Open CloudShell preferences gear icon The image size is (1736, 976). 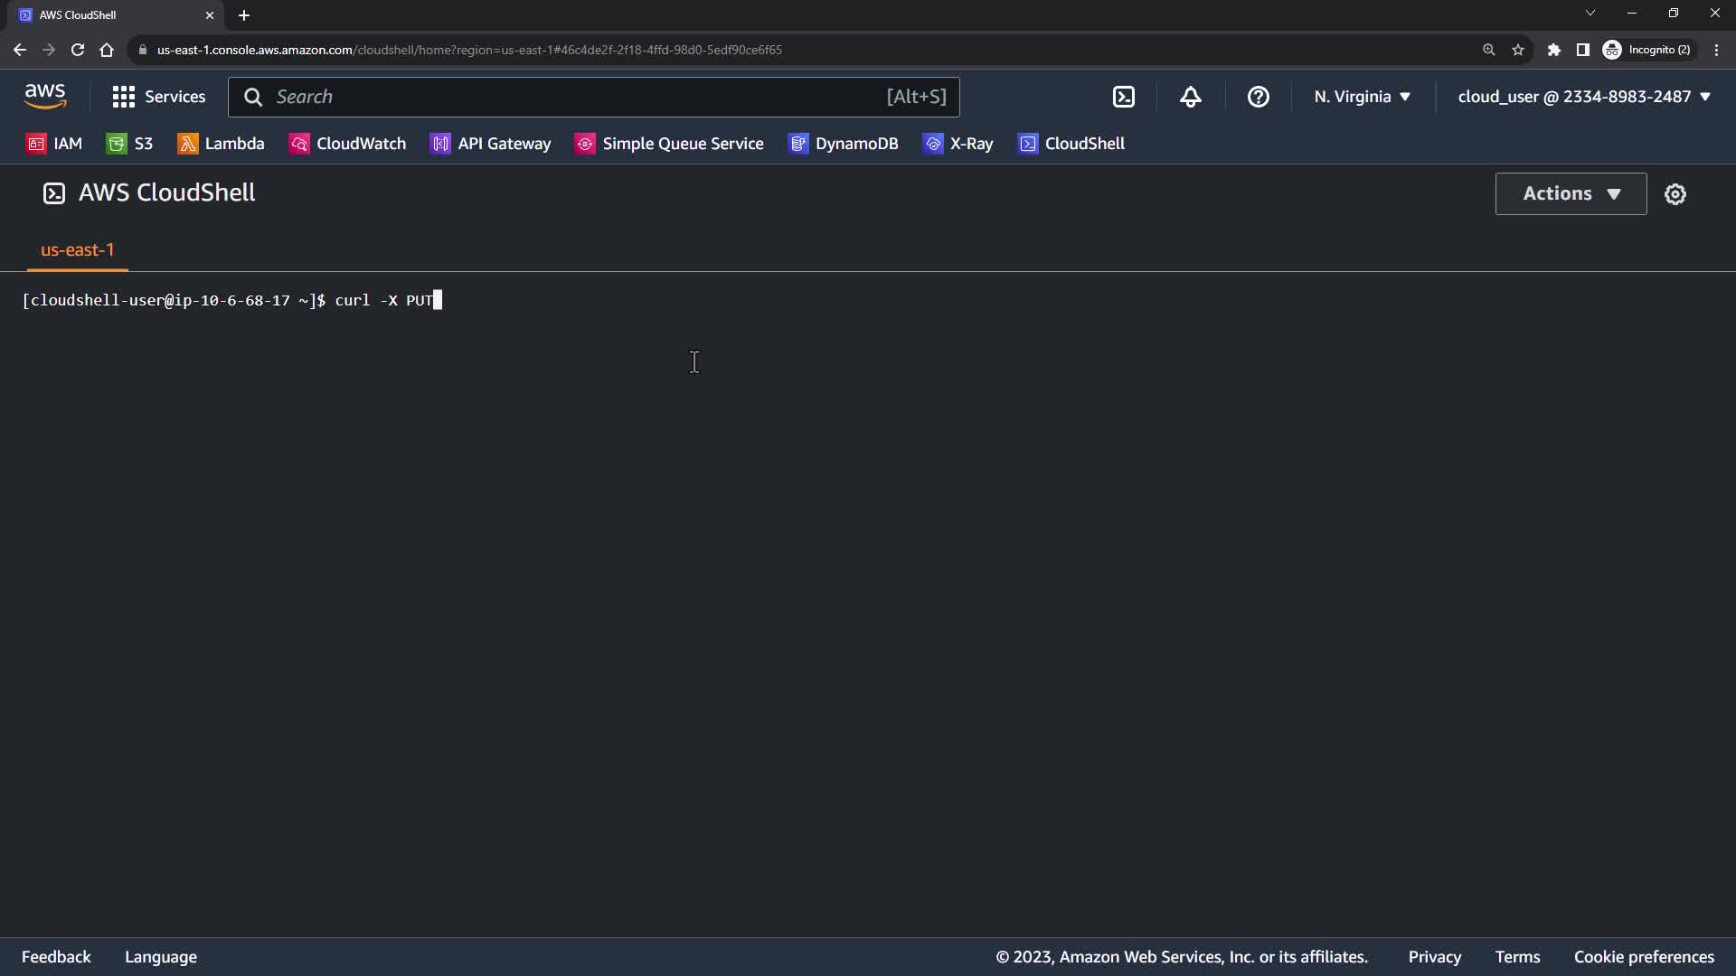click(x=1675, y=194)
